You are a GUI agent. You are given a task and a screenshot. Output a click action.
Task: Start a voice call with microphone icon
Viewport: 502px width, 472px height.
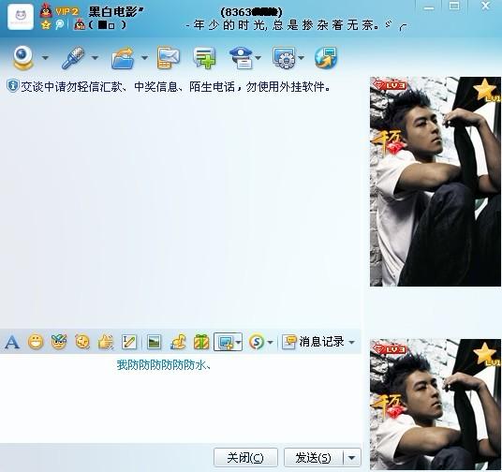click(x=73, y=58)
